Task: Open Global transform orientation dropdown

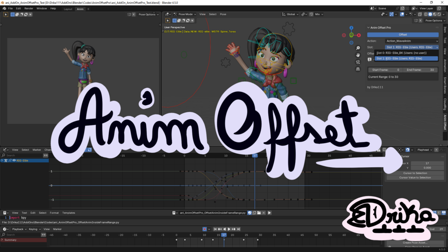Action: click(290, 14)
